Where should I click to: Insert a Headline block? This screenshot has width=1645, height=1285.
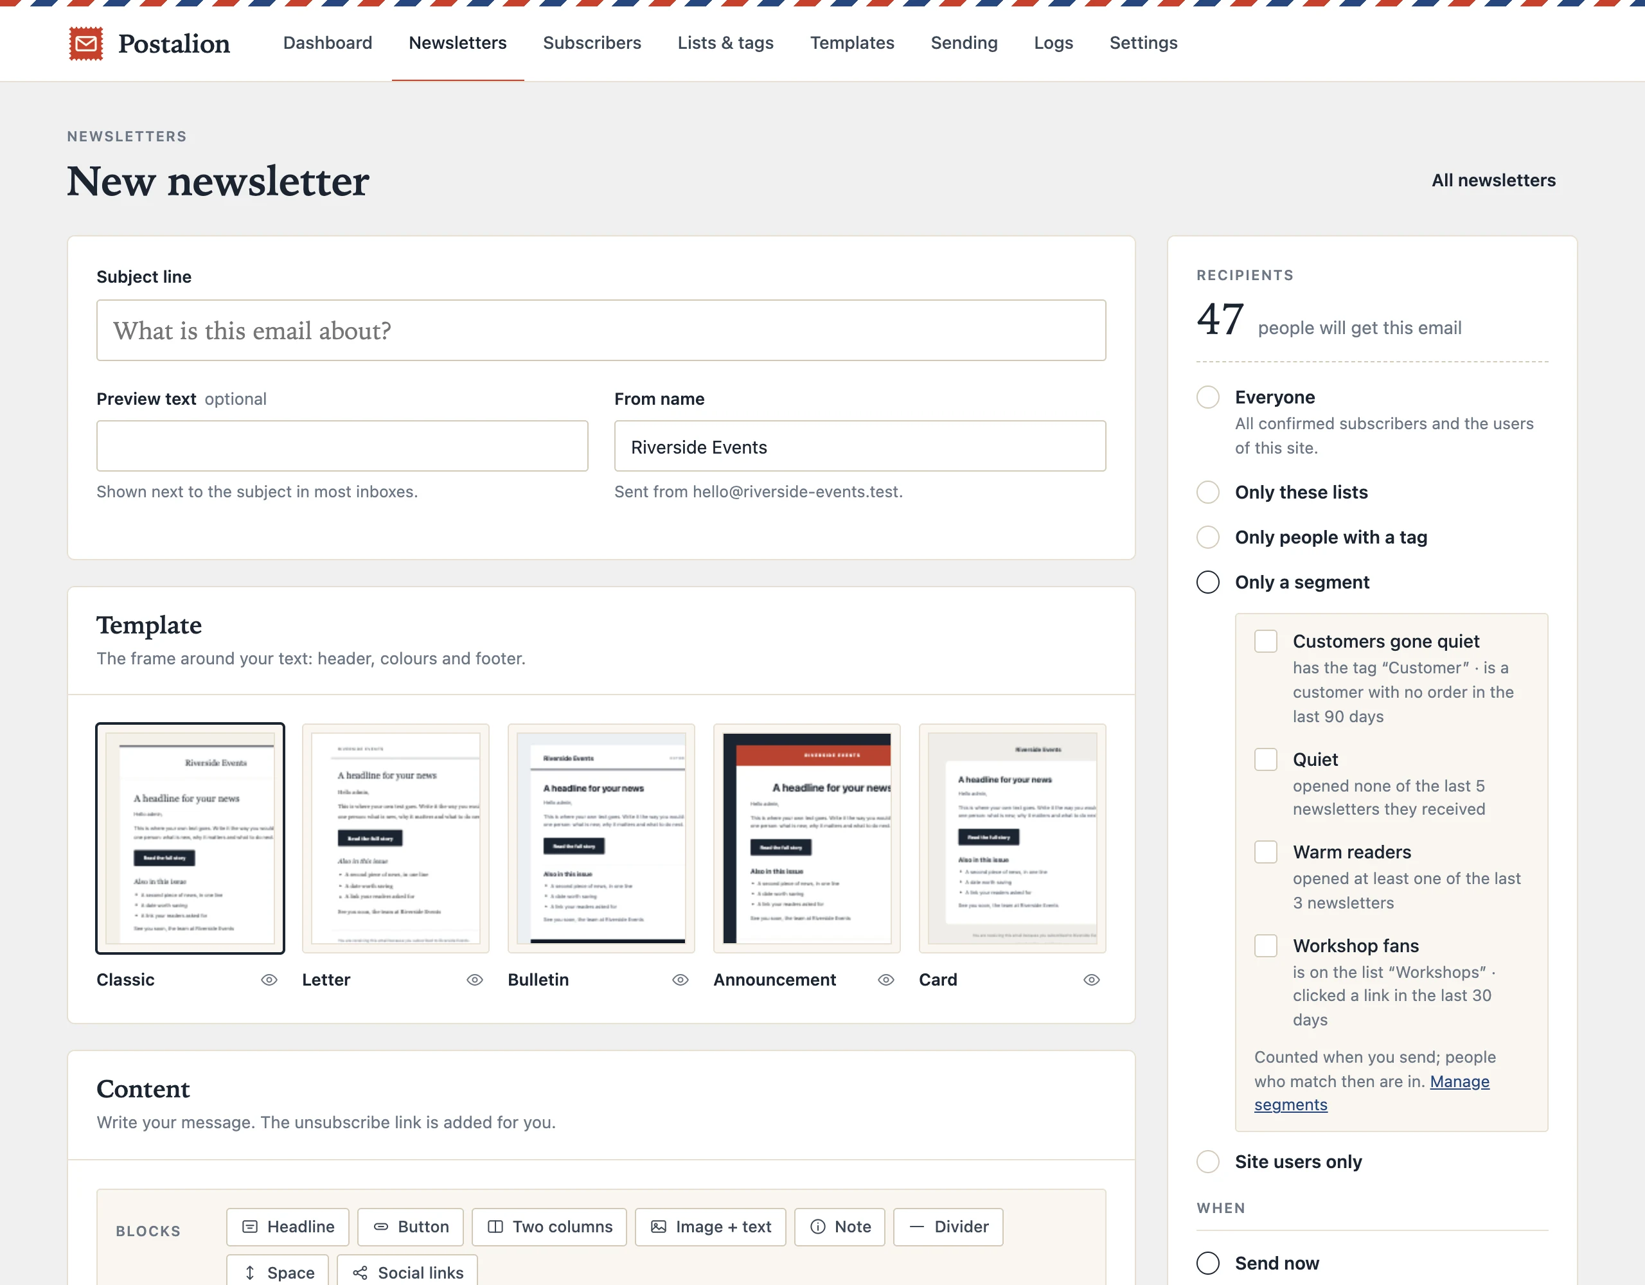point(288,1227)
